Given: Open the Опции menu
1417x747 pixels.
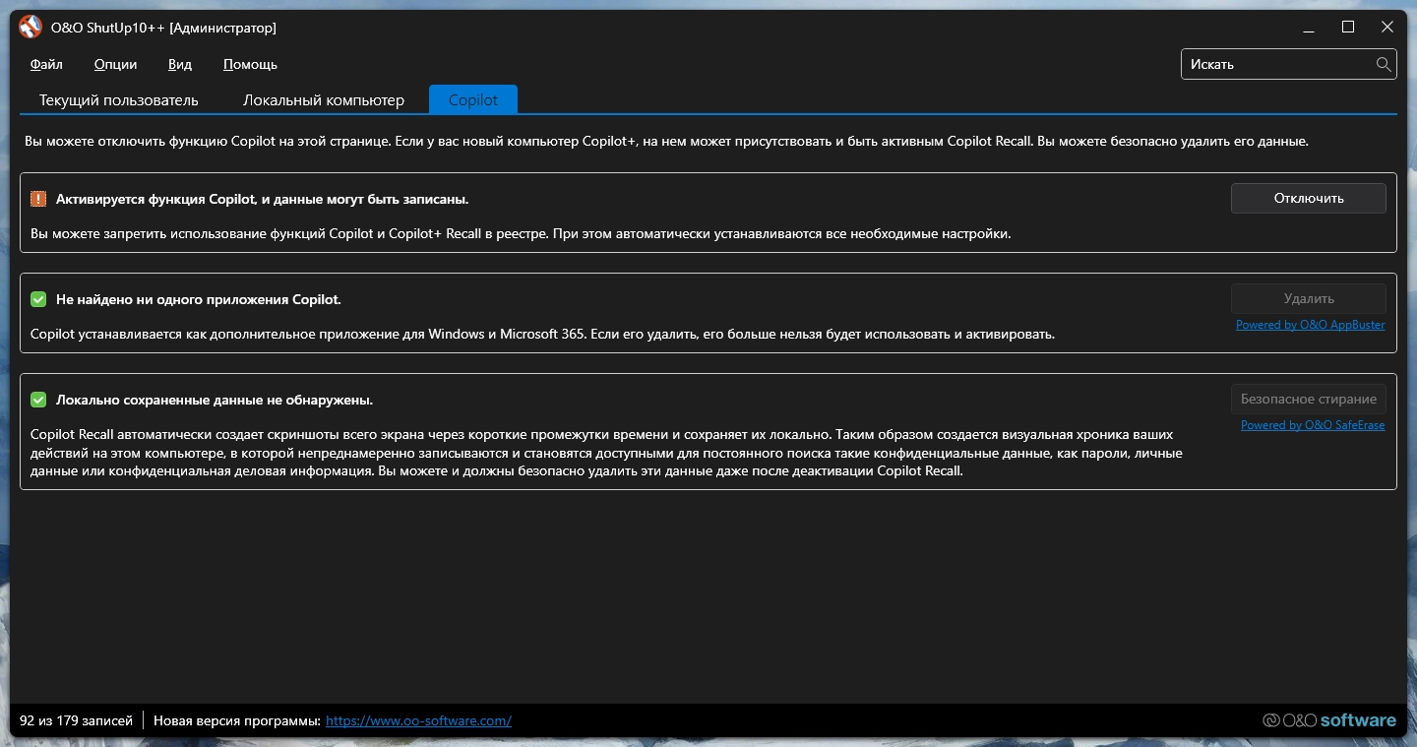Looking at the screenshot, I should coord(115,64).
